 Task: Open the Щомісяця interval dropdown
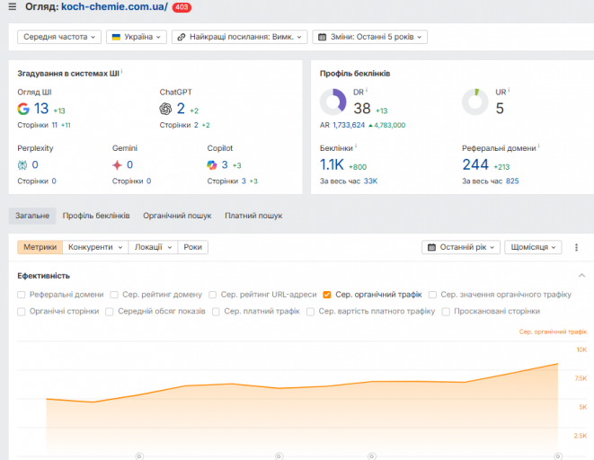click(533, 247)
